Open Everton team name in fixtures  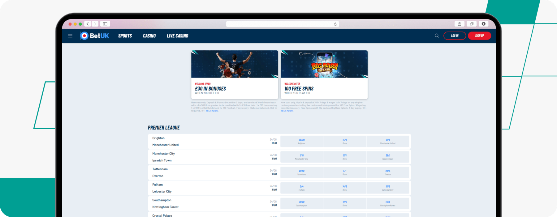coord(158,176)
